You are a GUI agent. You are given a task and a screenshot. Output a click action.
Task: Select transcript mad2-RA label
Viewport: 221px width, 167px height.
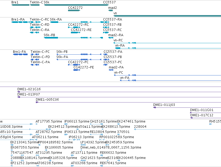(116, 35)
